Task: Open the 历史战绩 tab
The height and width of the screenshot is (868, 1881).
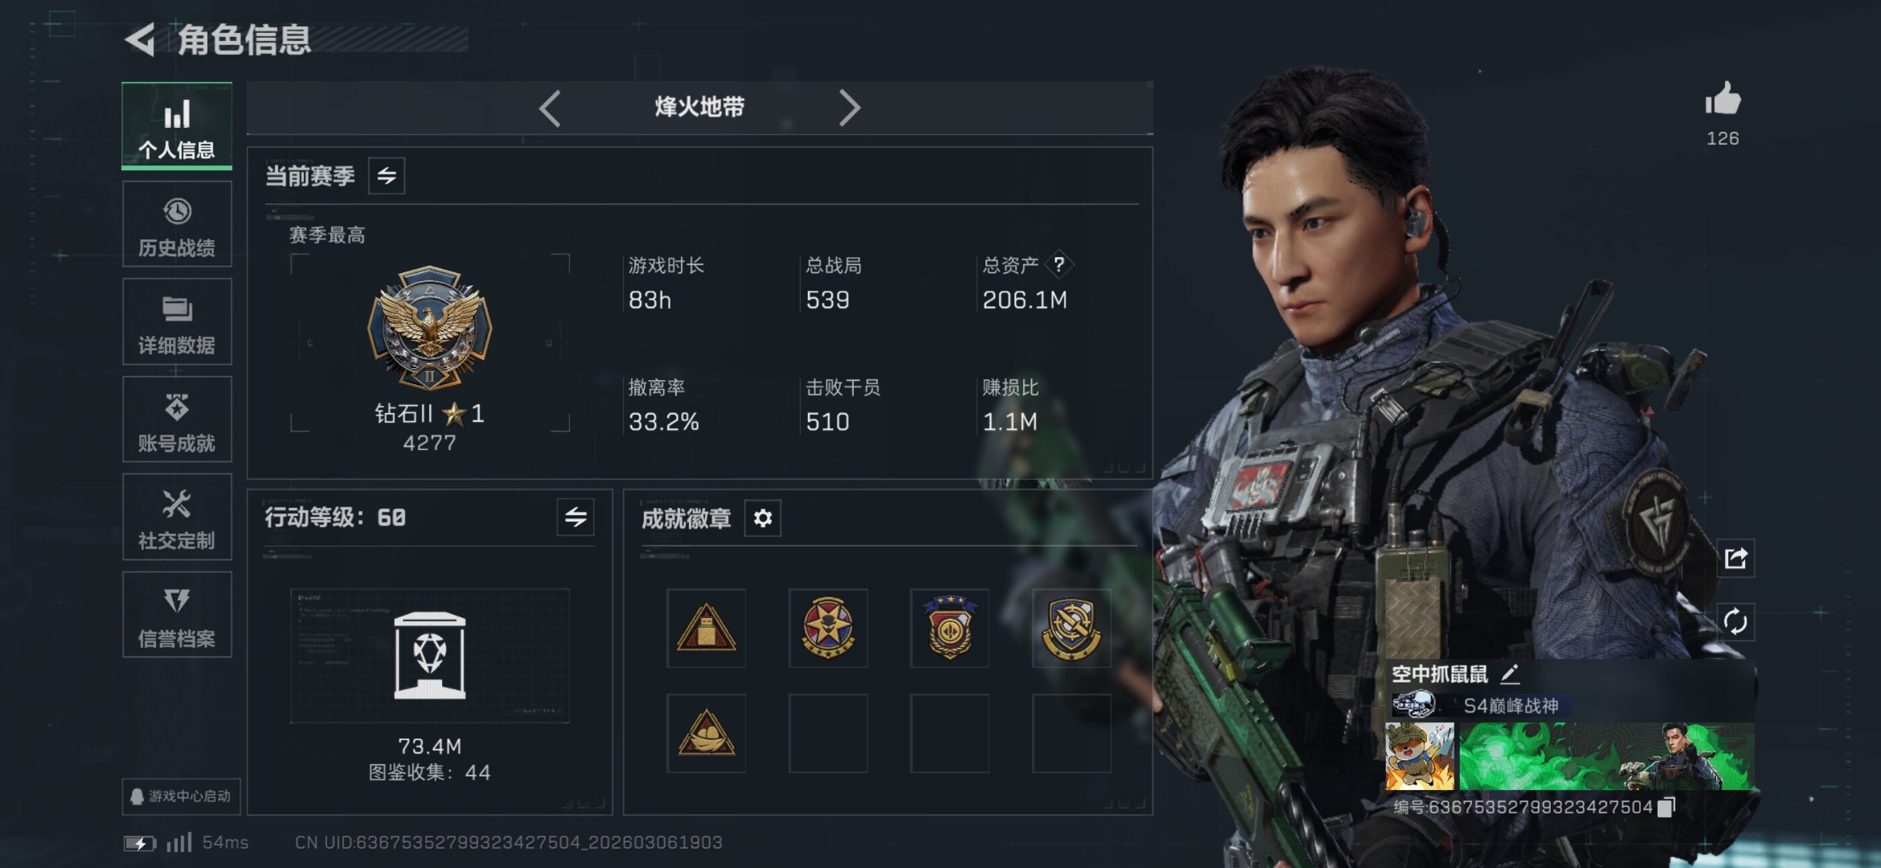Action: 177,225
